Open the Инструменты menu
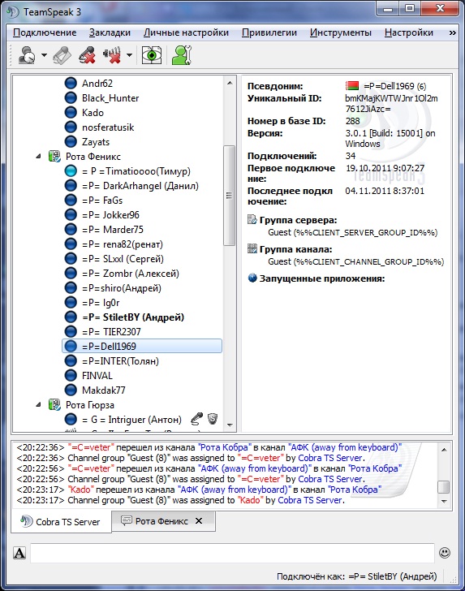 click(341, 32)
